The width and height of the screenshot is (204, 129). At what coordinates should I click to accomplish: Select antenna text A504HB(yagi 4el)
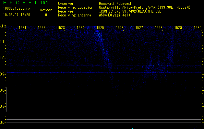tap(114, 15)
